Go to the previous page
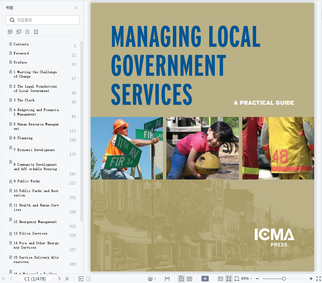Viewport: 322px width, 283px height. pos(11,279)
